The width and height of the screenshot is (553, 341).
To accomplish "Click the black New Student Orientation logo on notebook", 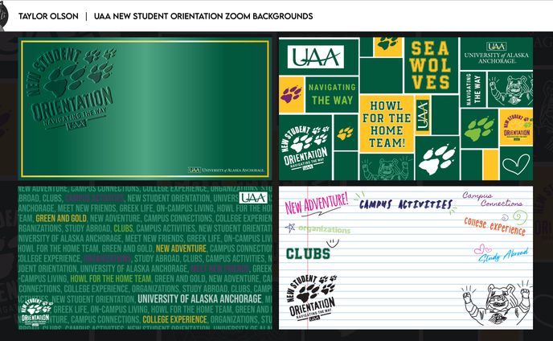I will point(311,298).
